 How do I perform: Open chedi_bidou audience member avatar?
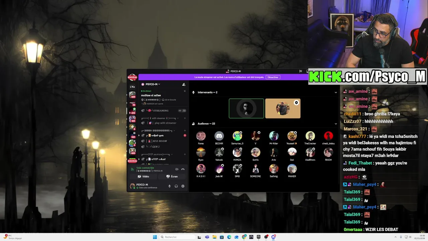click(328, 136)
